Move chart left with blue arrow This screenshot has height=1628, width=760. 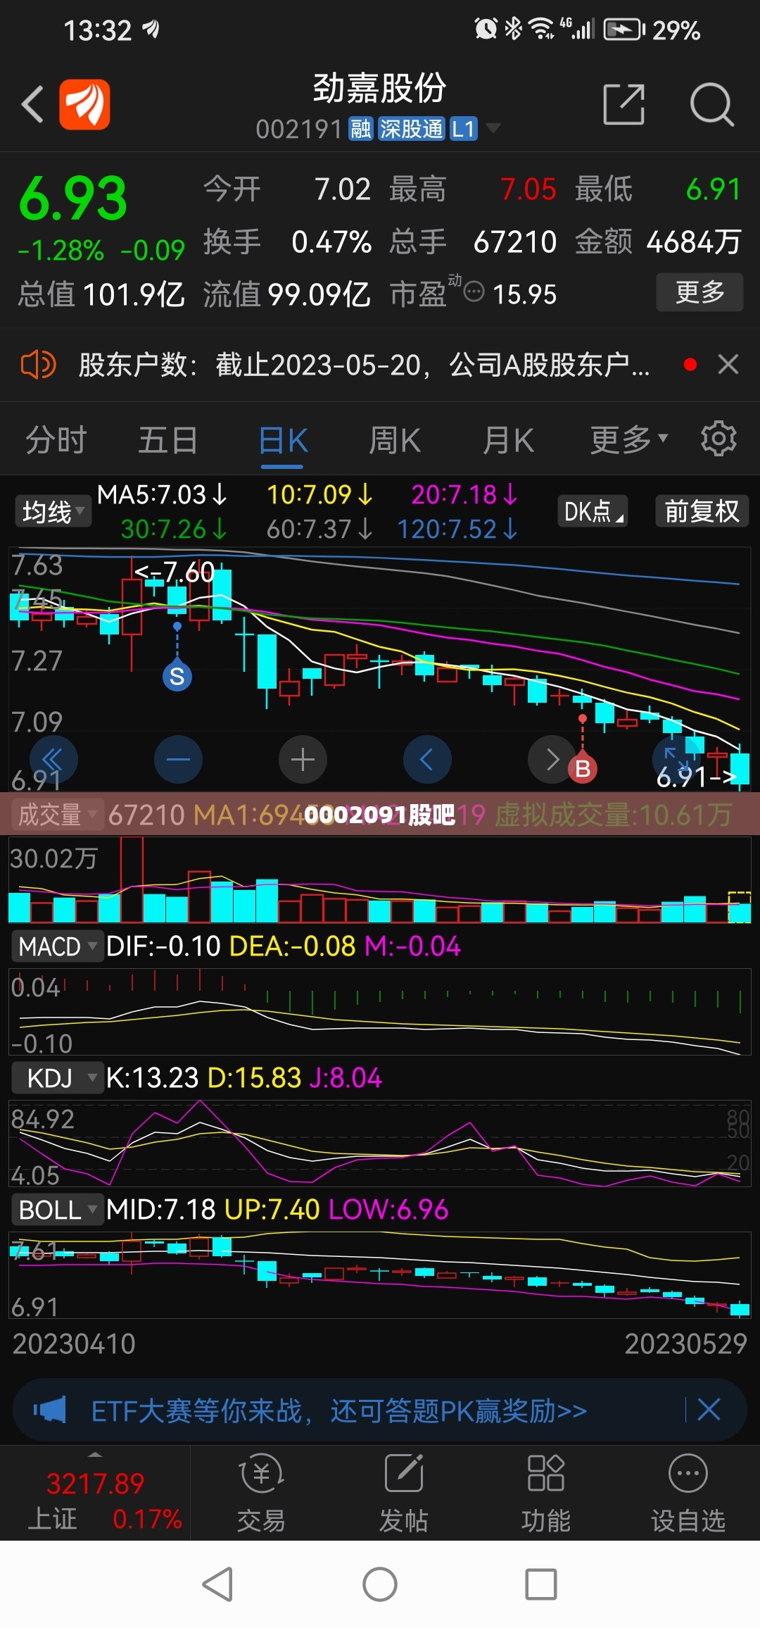427,759
